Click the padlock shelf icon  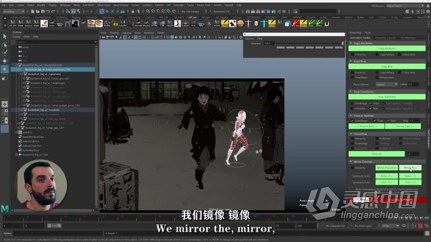point(115,23)
